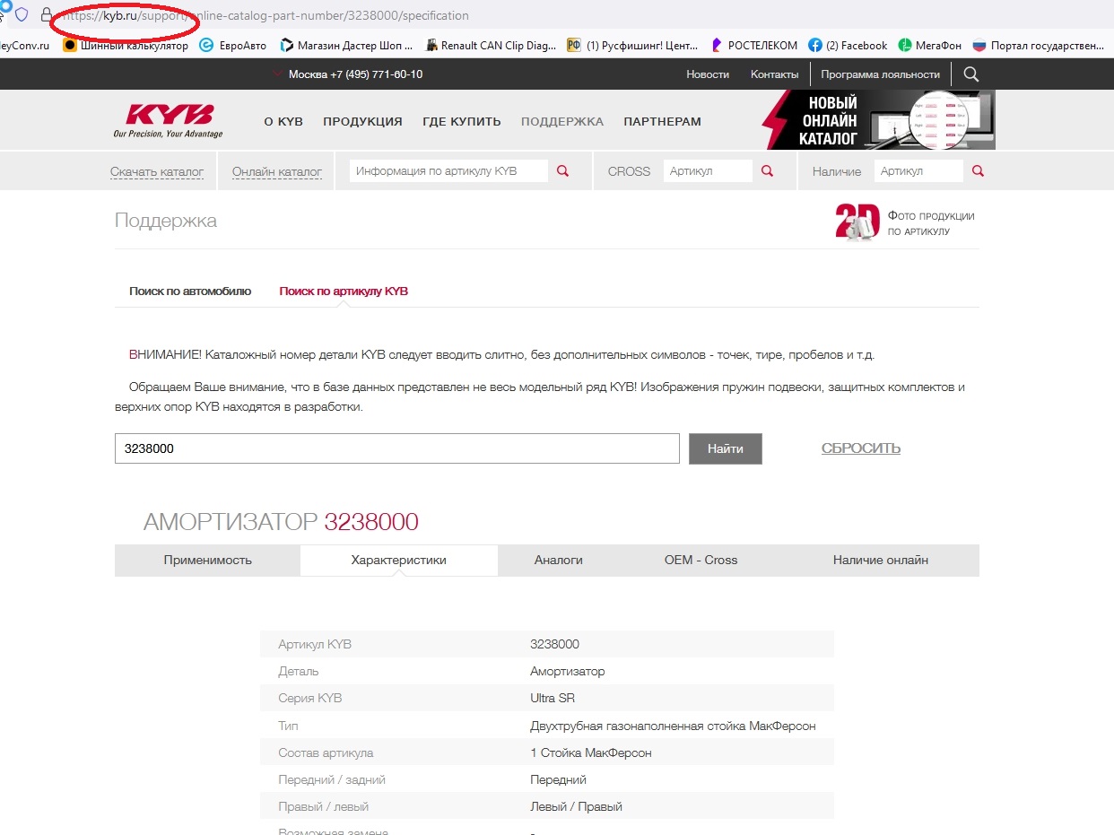1114x835 pixels.
Task: Search KYB part info magnifier icon
Action: (563, 171)
